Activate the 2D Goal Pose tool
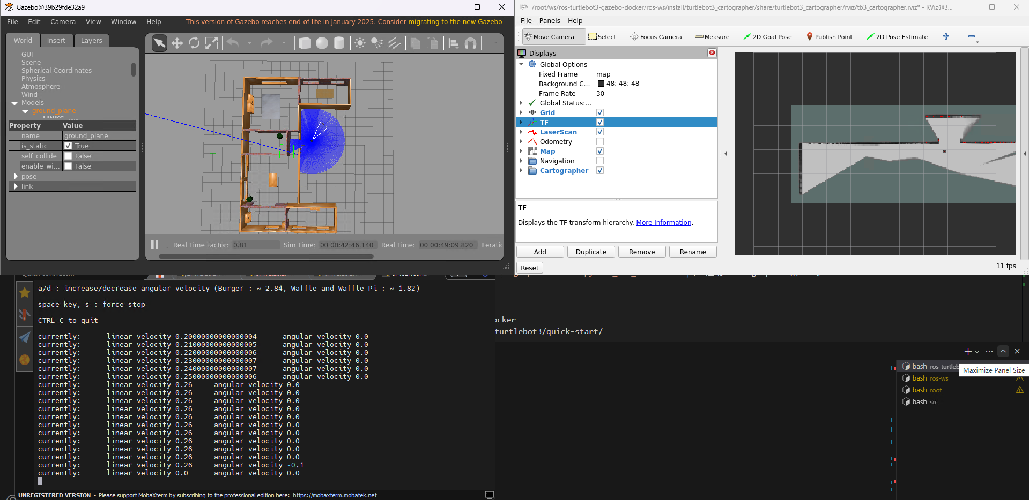 click(x=768, y=36)
